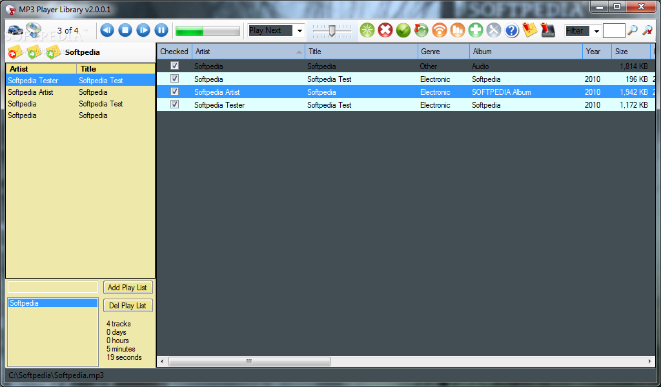Sort by the Genre column header

[443, 52]
